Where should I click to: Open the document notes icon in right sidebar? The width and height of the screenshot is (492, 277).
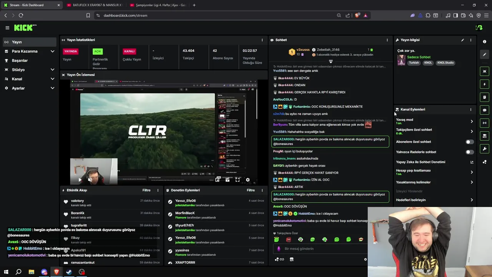click(484, 97)
